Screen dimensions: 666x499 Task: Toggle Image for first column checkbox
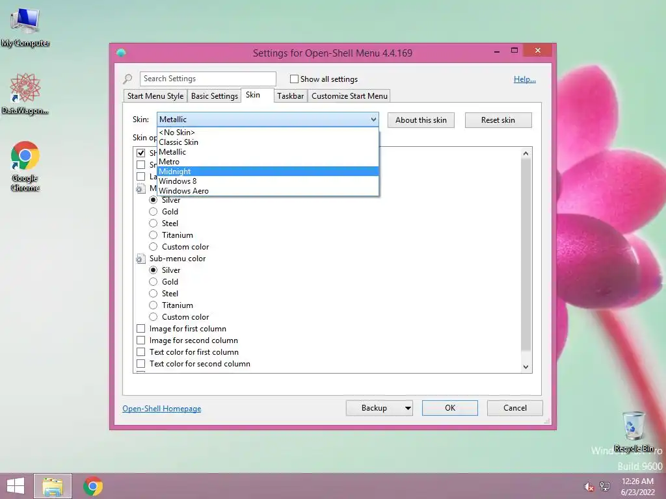point(140,328)
